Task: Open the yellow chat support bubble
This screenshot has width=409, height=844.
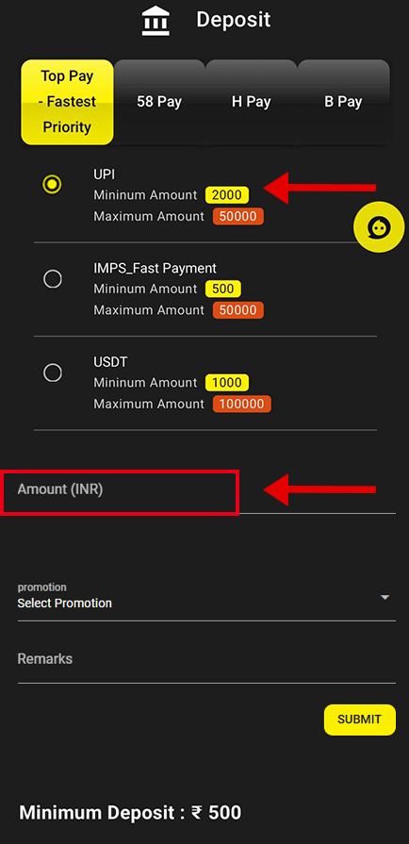Action: (379, 228)
